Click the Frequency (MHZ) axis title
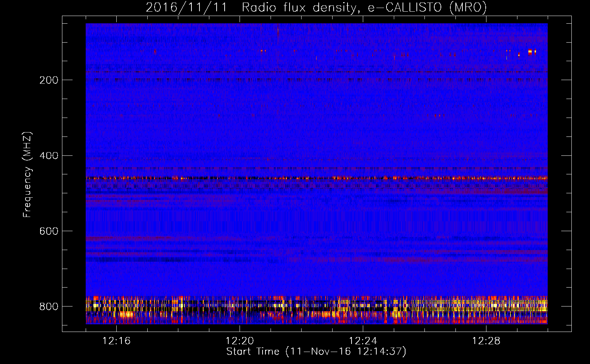The height and width of the screenshot is (364, 590). [x=27, y=174]
